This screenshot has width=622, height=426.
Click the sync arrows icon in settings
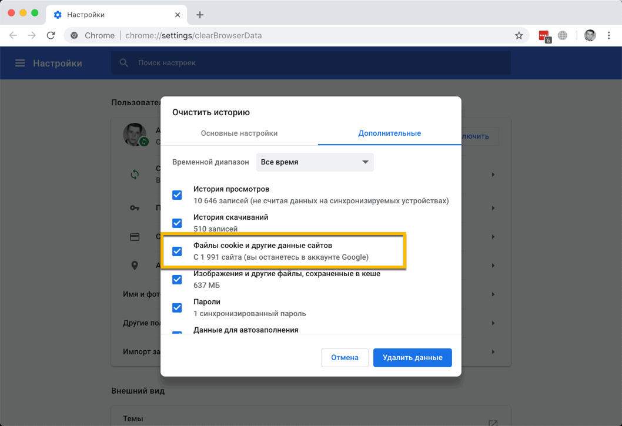click(134, 175)
